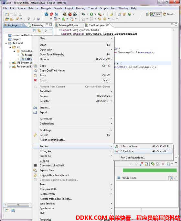Click the Filter Stack Trace icon beside Failure Trace

(170, 178)
